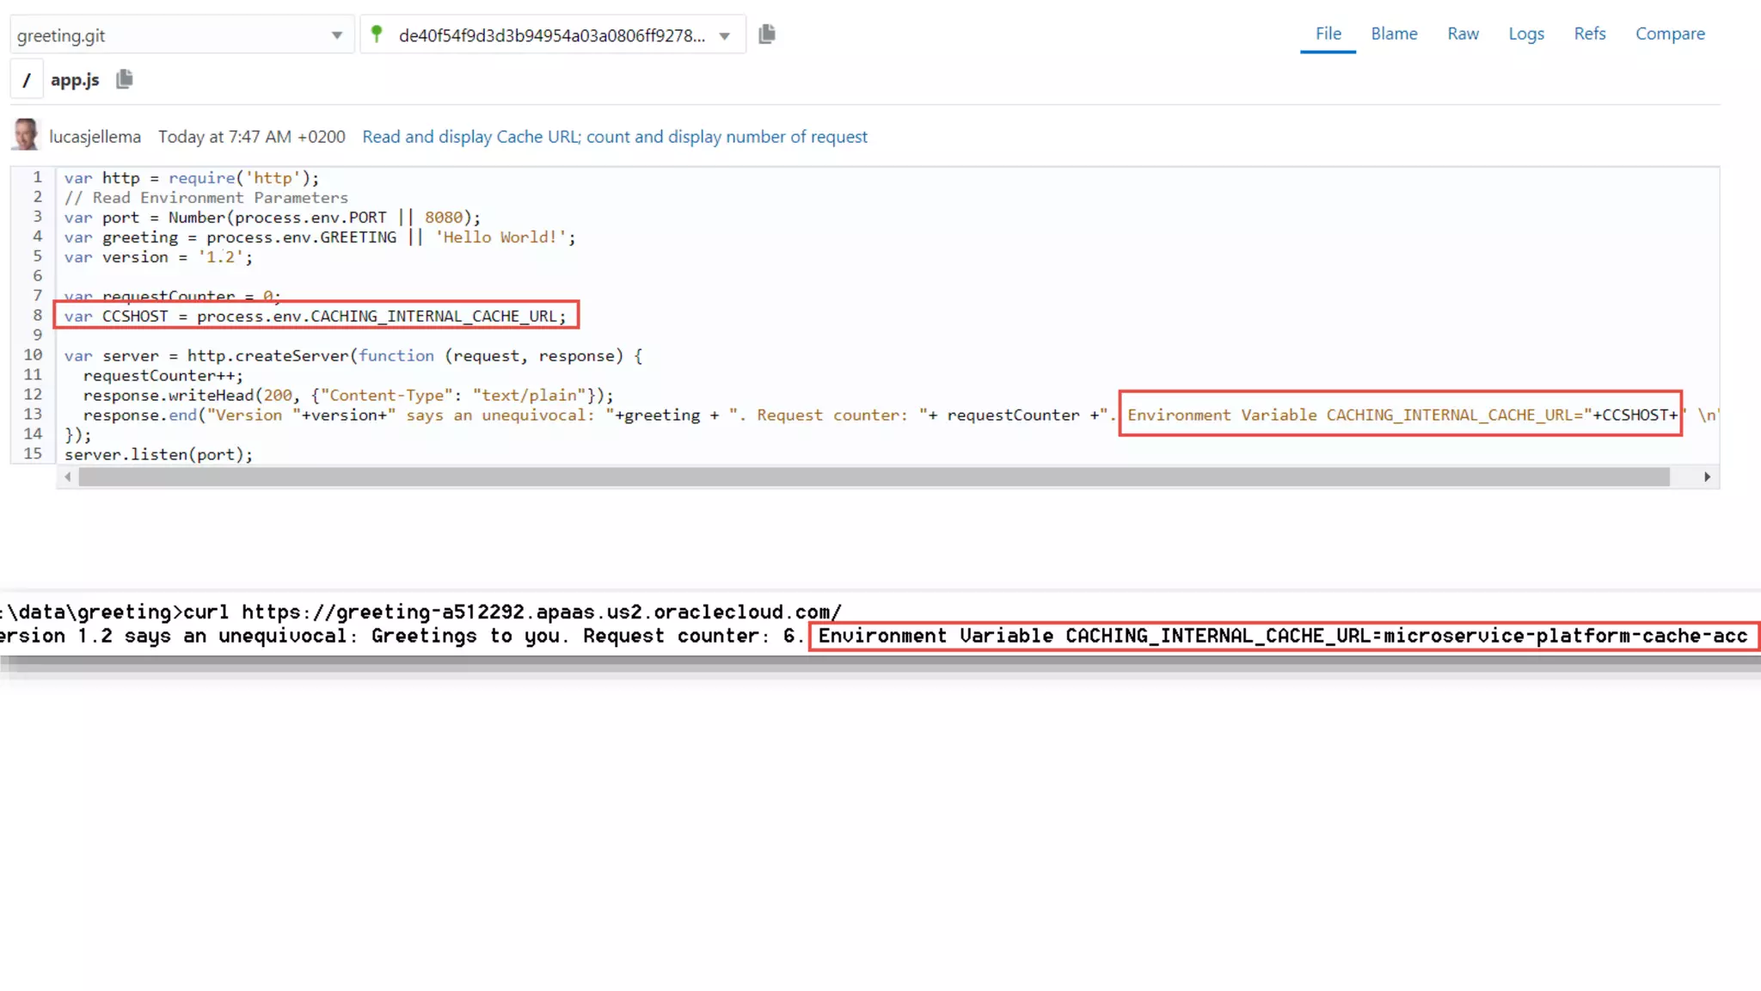Copy the commit hash to clipboard
The image size is (1761, 991).
point(767,34)
